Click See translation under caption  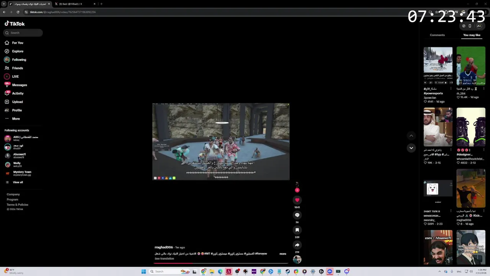164,259
